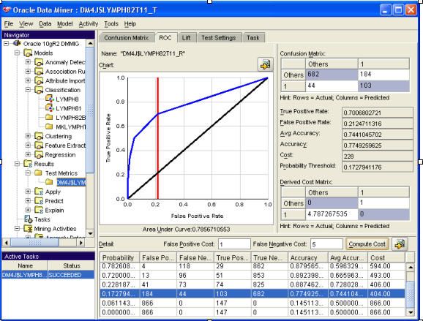
Task: Collapse the Test Metrics node
Action: [28, 173]
